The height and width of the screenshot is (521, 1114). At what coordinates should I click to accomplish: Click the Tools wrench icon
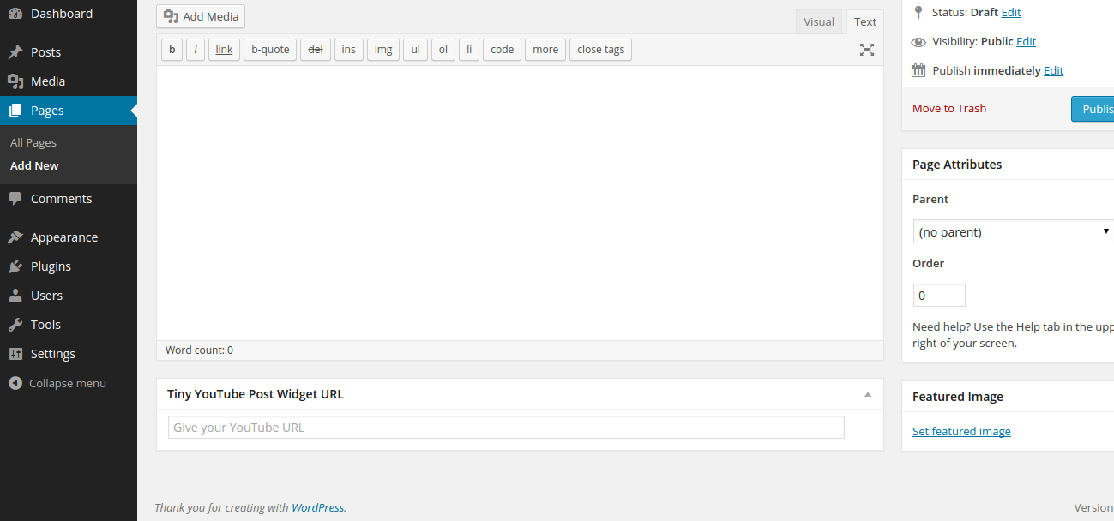15,325
